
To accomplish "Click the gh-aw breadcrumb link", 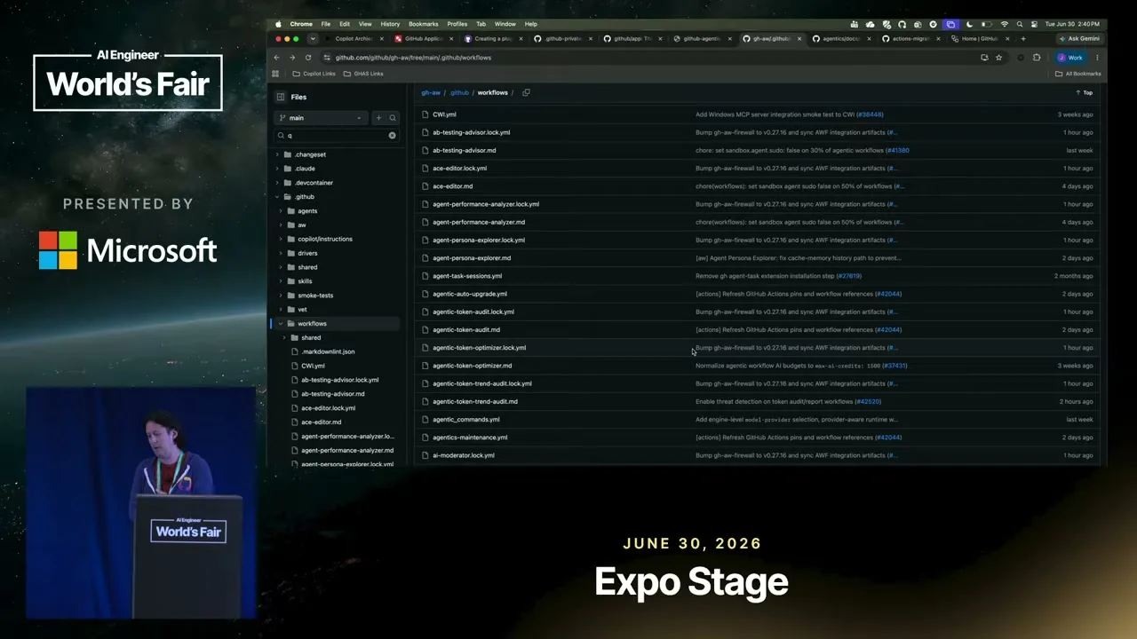I will (x=431, y=92).
